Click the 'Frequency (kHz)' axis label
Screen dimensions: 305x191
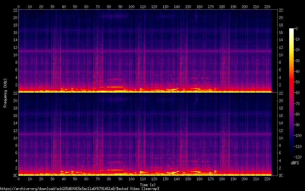pos(5,92)
